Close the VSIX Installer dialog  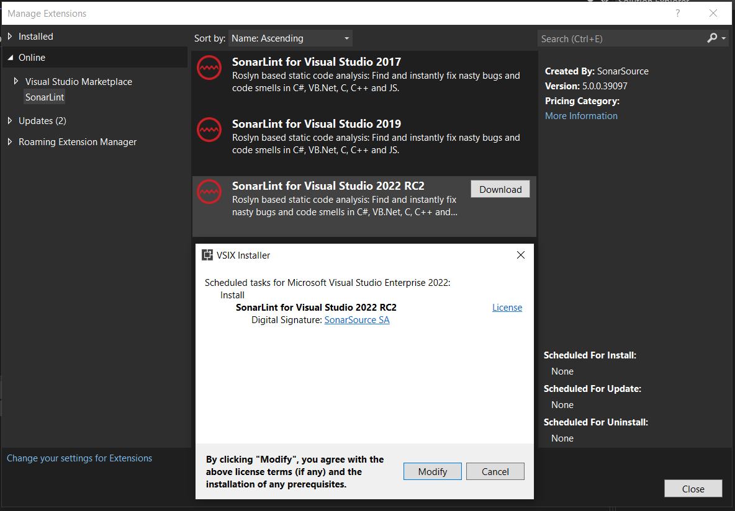pyautogui.click(x=521, y=255)
